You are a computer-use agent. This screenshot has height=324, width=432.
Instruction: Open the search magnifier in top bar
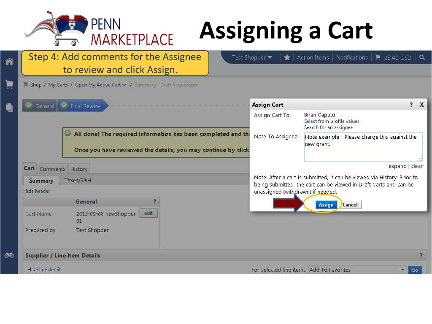[x=422, y=57]
